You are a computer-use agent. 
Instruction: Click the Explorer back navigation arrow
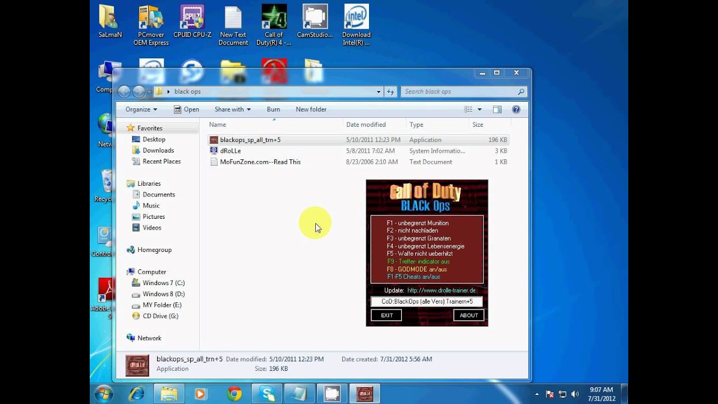[125, 91]
